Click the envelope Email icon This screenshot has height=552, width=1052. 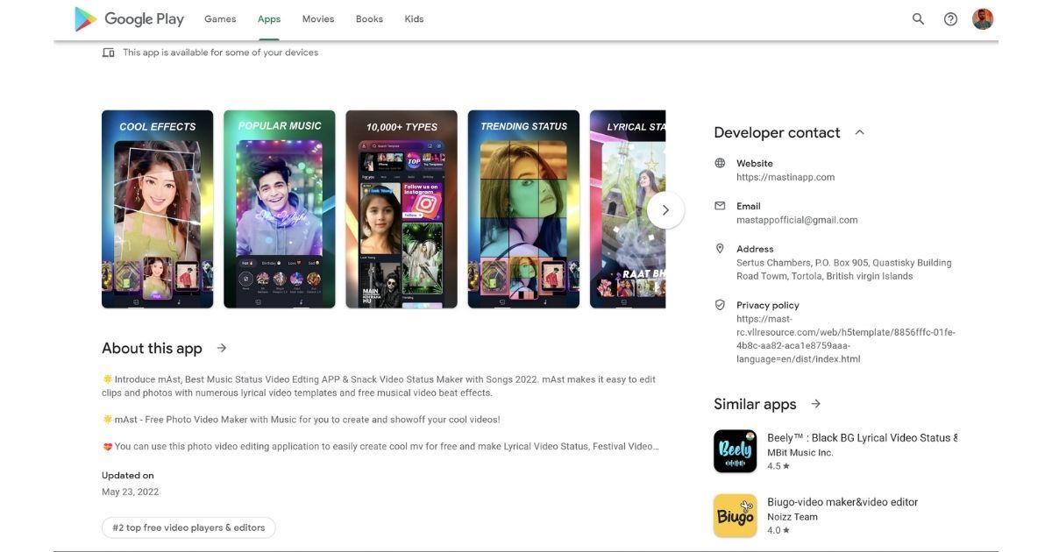pos(720,206)
